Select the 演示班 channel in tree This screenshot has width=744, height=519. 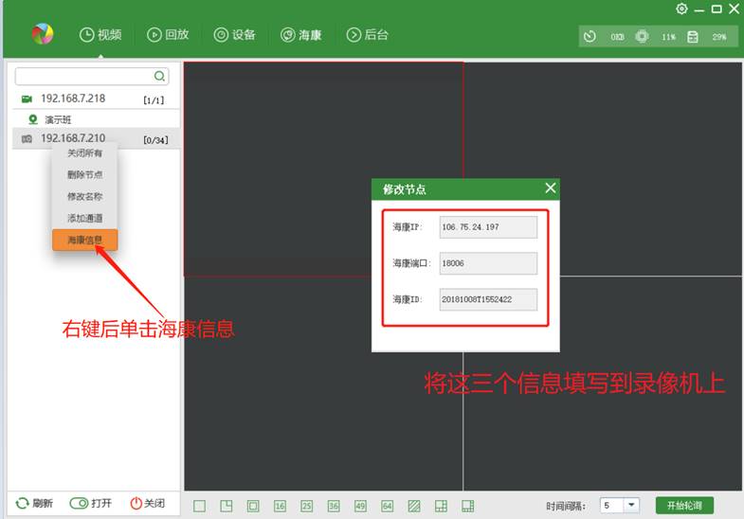click(x=57, y=119)
